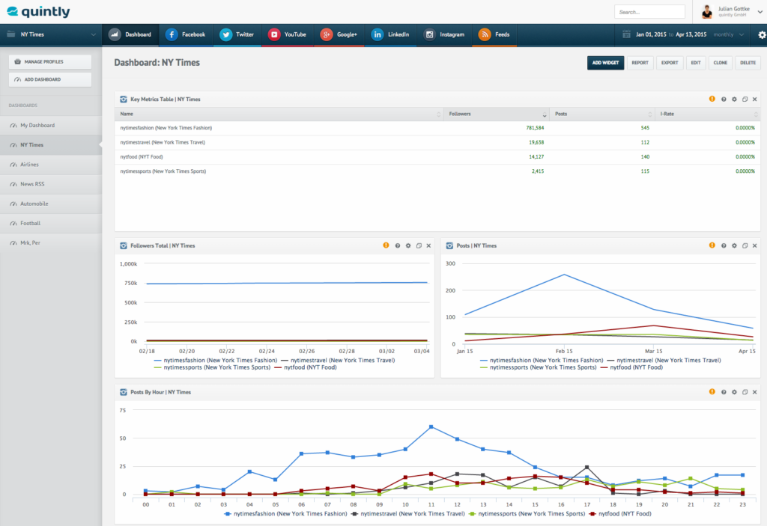The height and width of the screenshot is (526, 767).
Task: Toggle nytfood series in Posts By Hour legend
Action: coord(622,514)
